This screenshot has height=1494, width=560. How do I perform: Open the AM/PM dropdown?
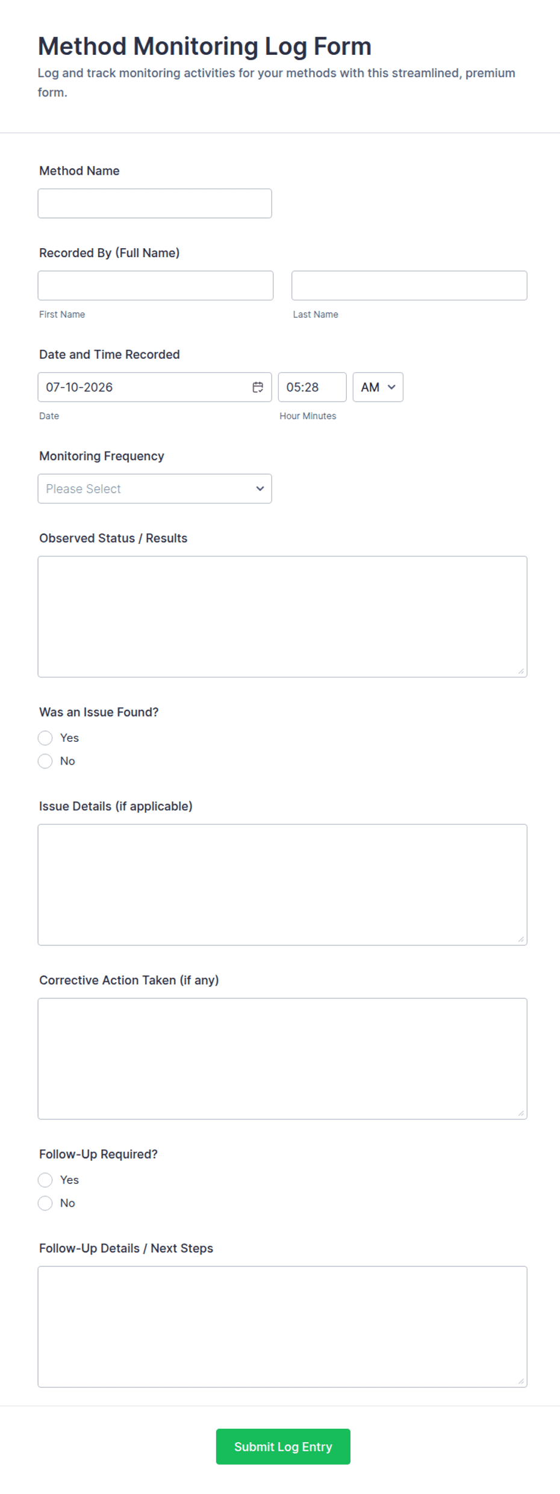(x=378, y=387)
